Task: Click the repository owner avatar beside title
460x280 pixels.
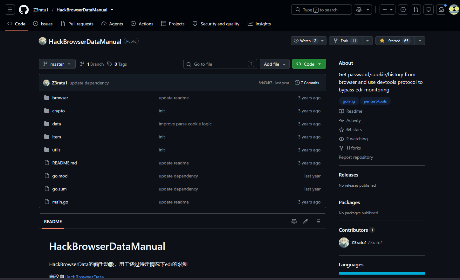Action: click(43, 41)
